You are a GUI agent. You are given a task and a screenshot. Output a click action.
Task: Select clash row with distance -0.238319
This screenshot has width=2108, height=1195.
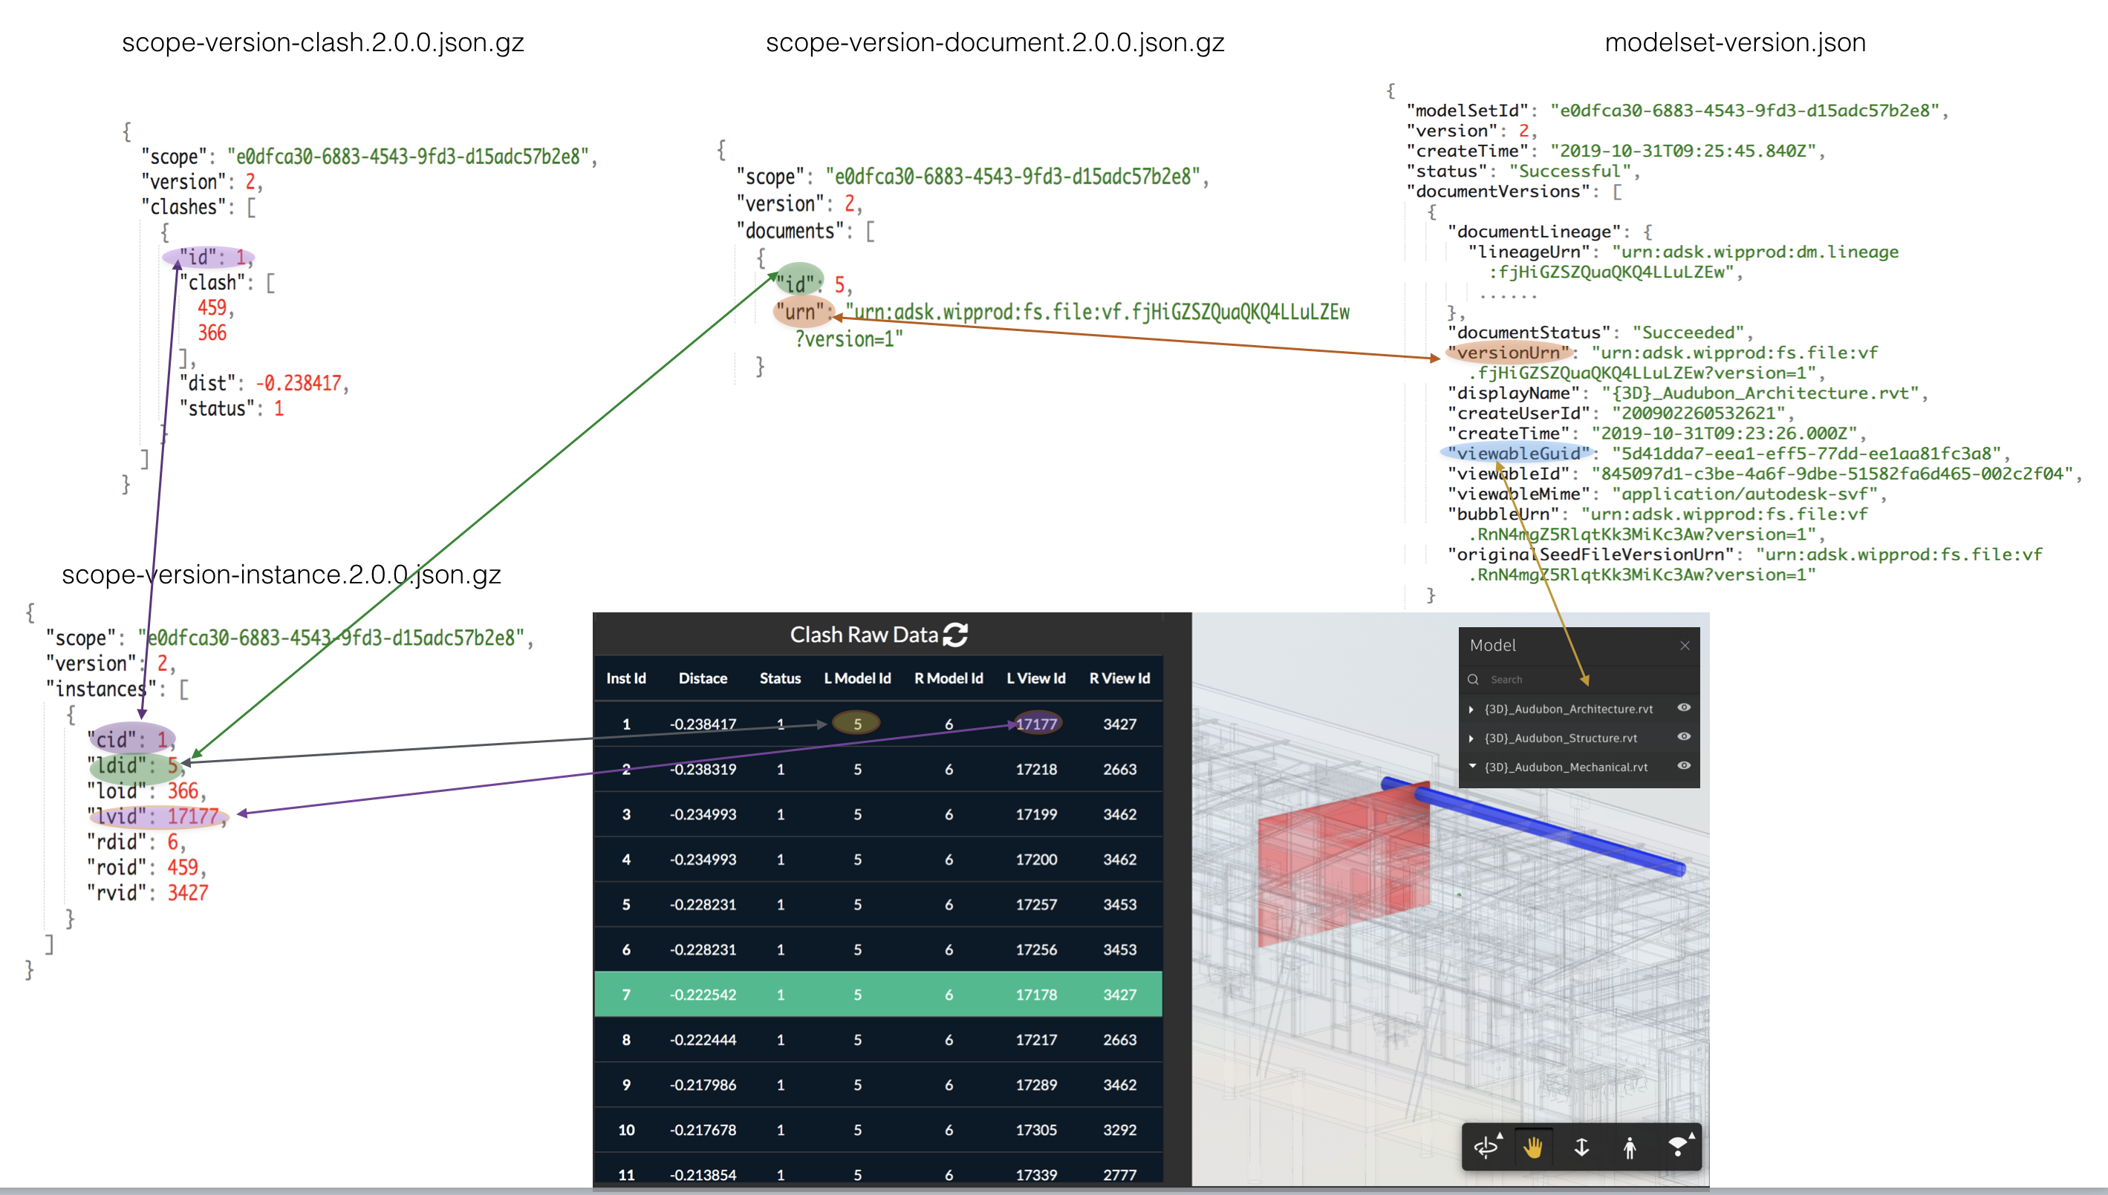click(x=878, y=769)
